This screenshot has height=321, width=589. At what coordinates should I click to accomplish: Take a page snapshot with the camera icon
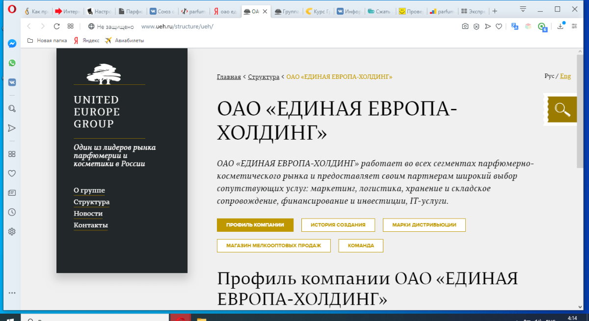point(465,26)
